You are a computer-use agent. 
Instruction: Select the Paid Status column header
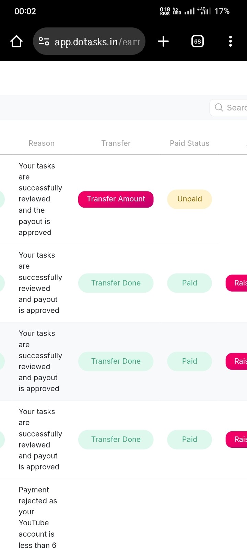point(189,143)
